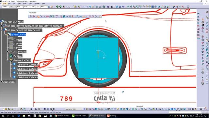Viewport: 209px width, 118px height.
Task: Open the Insert menu
Action: pos(25,4)
